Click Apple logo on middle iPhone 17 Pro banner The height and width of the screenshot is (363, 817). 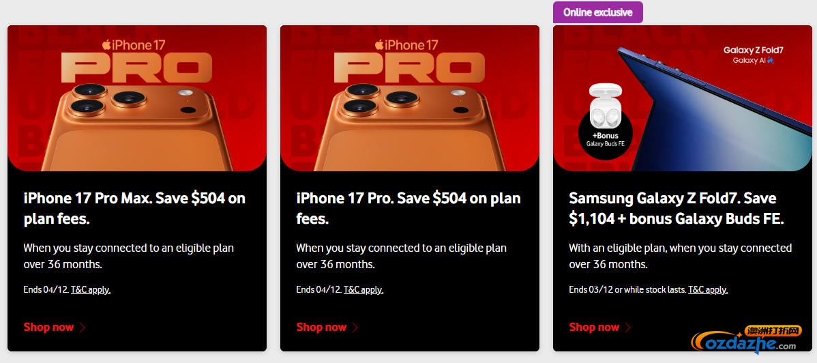click(379, 44)
